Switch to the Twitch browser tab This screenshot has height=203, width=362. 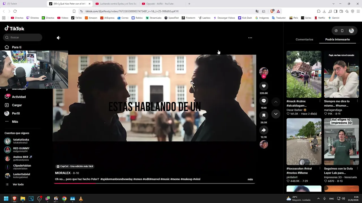point(23,4)
